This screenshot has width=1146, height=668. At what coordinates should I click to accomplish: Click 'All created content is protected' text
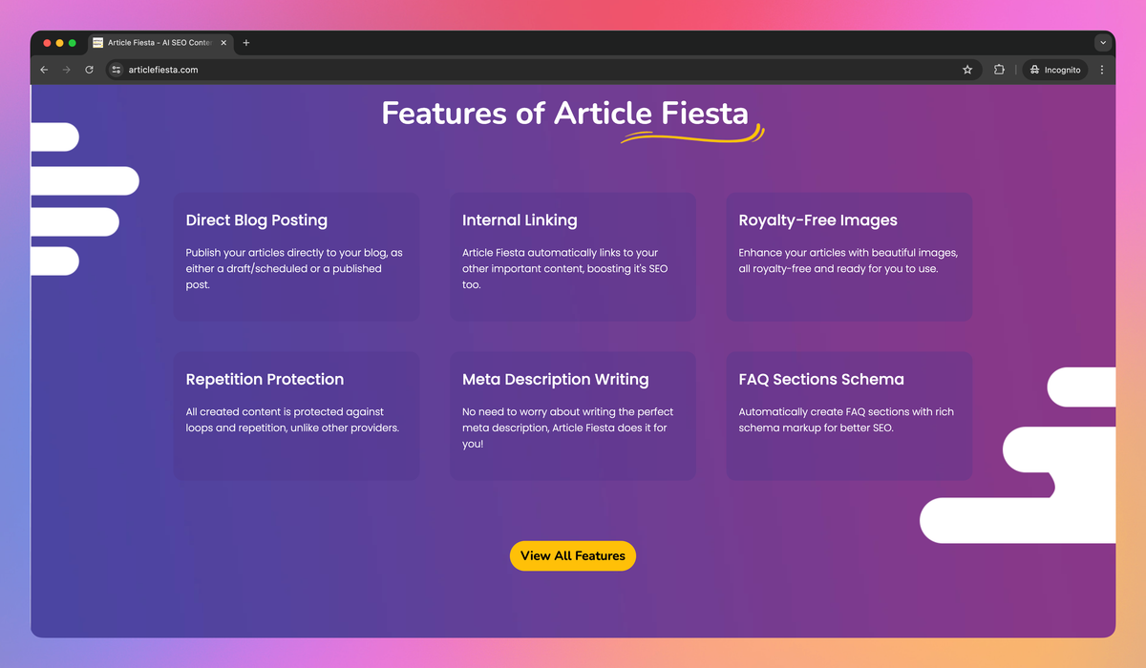292,420
